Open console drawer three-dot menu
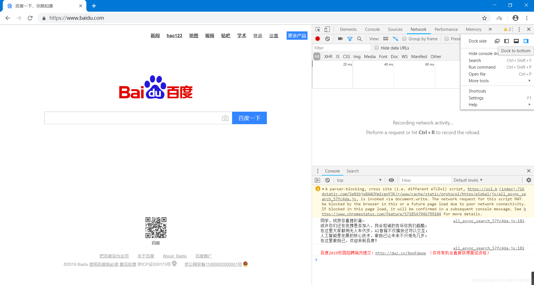The image size is (534, 285). [x=318, y=171]
